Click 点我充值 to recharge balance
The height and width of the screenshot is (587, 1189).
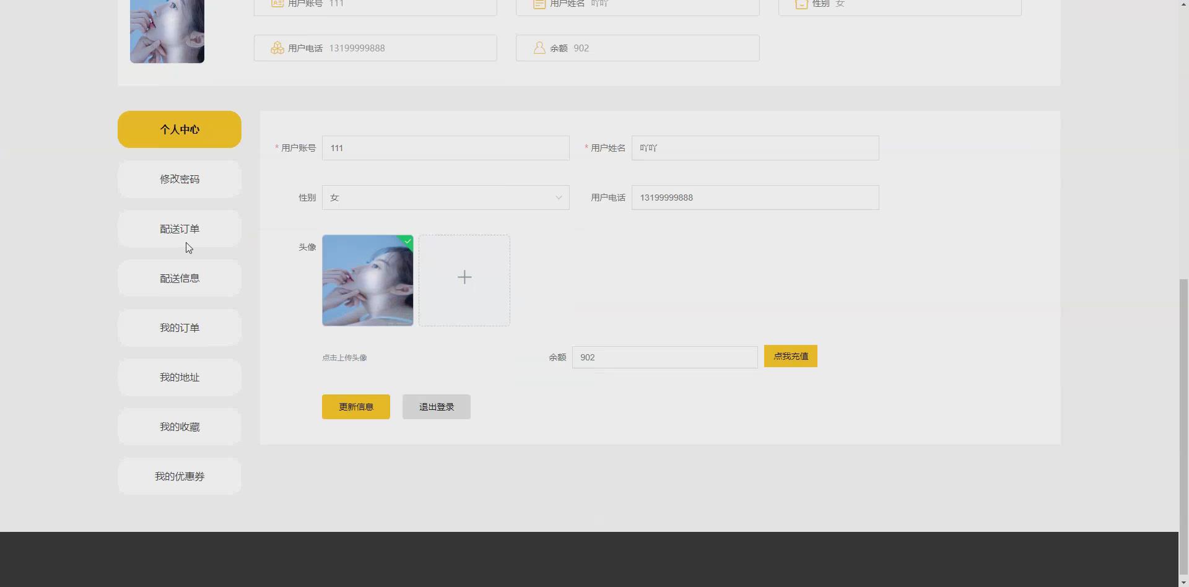pos(790,356)
